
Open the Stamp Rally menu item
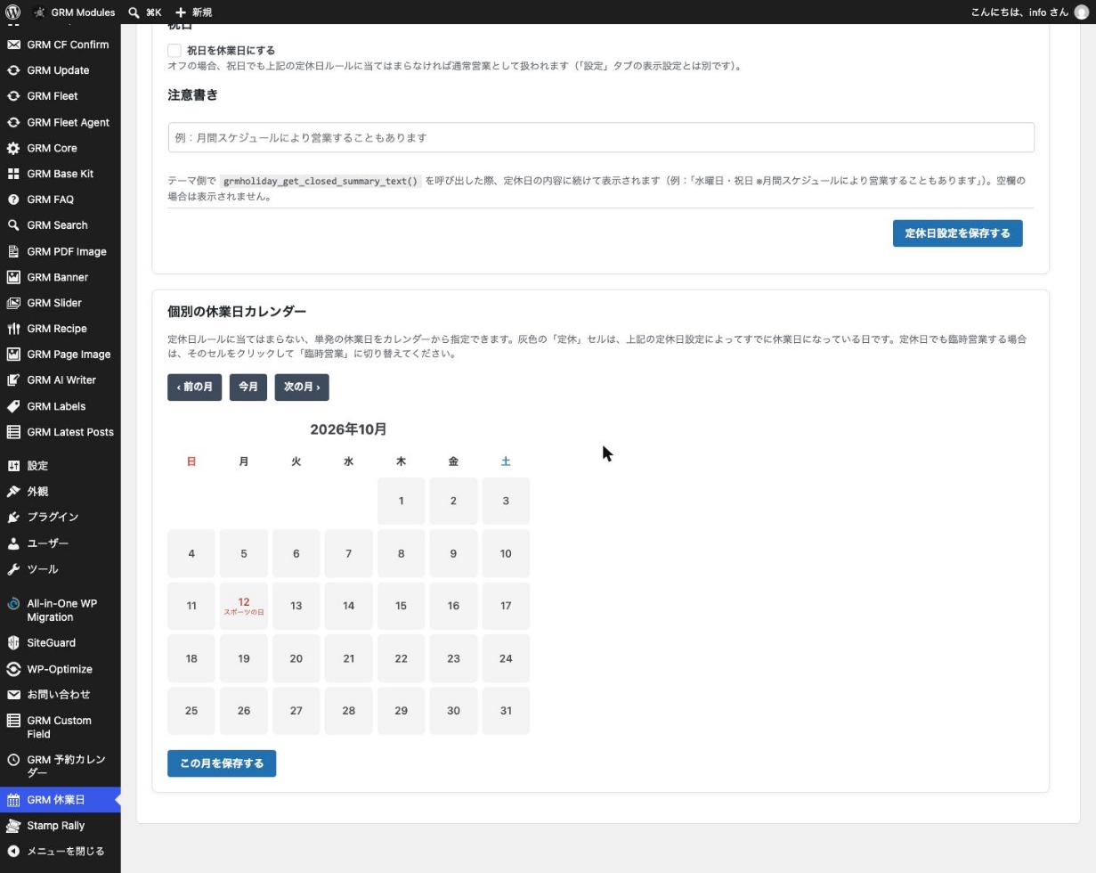pos(61,826)
